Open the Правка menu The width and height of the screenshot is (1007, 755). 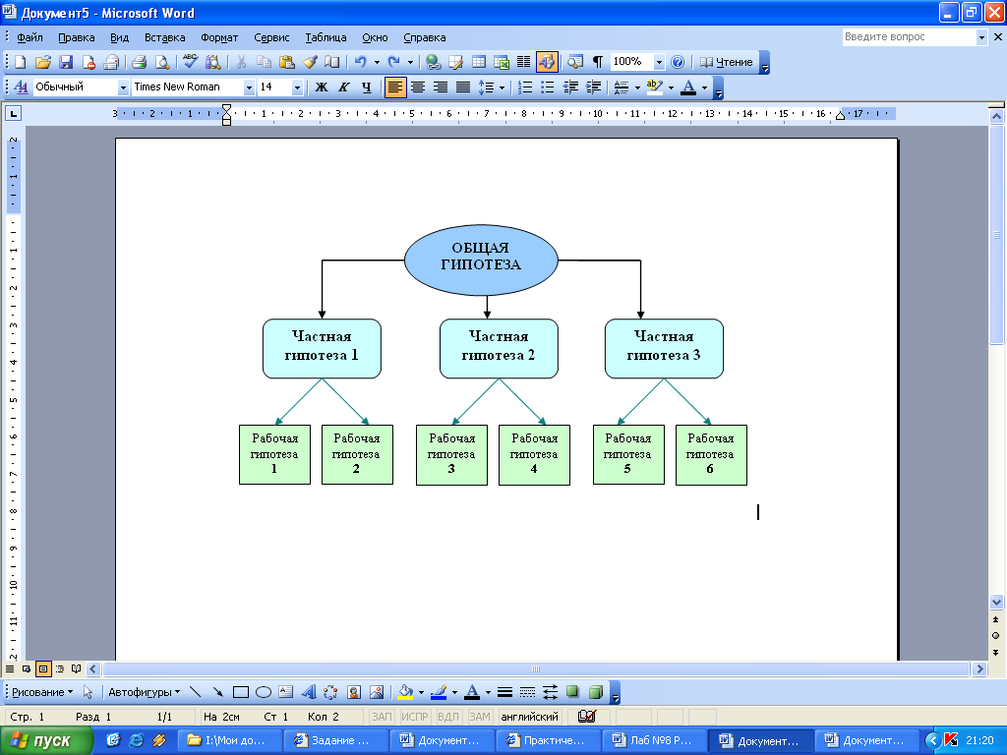click(77, 37)
